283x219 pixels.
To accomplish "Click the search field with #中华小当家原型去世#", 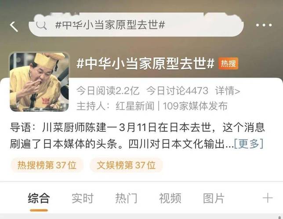I will coord(136,25).
